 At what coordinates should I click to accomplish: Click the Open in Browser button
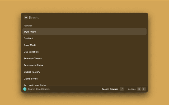(110, 89)
